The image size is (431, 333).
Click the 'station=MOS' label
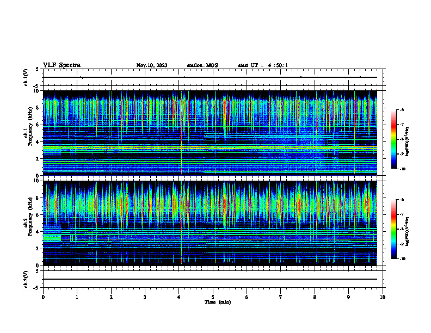(x=202, y=65)
